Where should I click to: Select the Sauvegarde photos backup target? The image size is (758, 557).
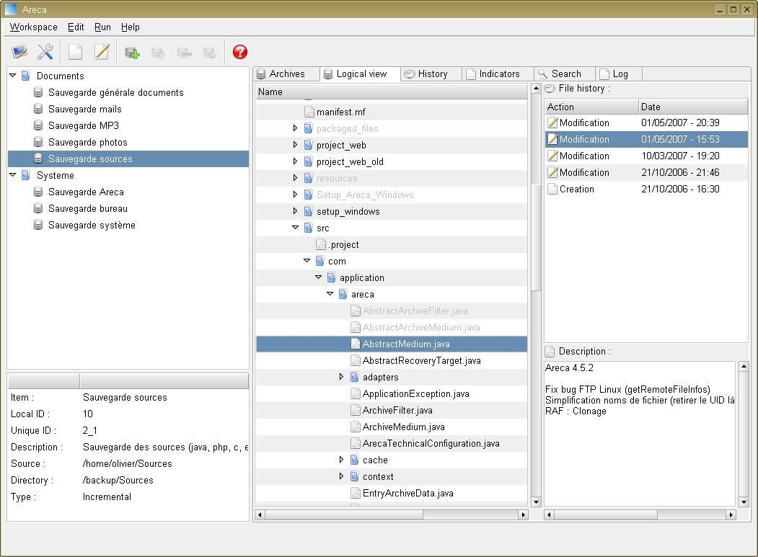pos(87,142)
